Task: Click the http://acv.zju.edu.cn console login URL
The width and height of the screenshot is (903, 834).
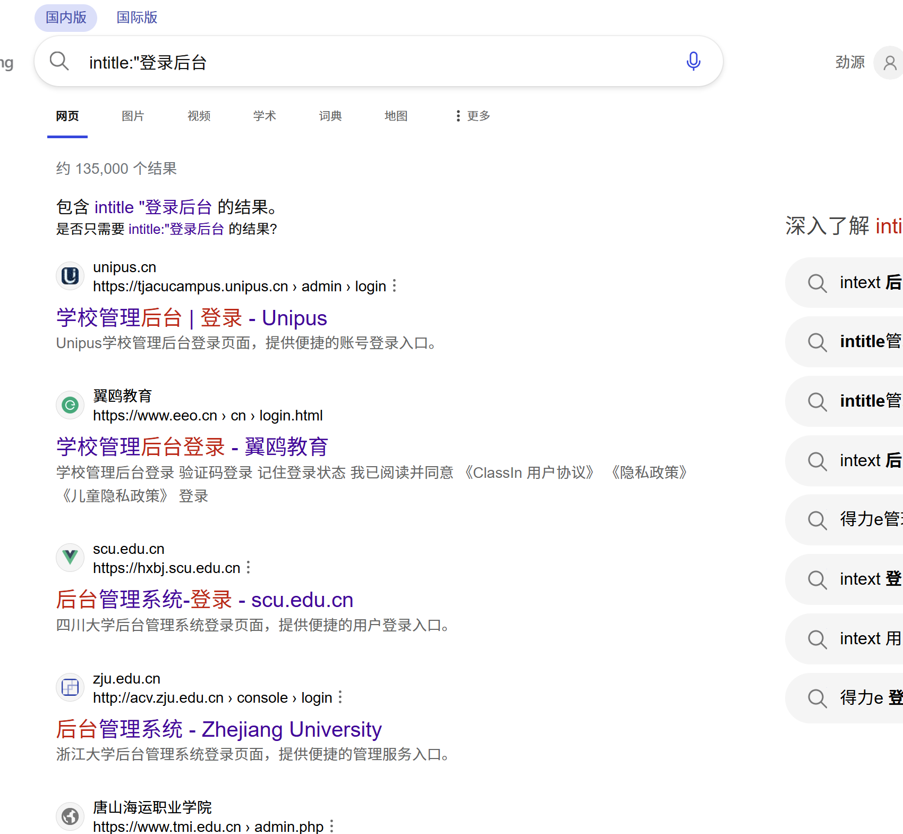Action: click(212, 697)
